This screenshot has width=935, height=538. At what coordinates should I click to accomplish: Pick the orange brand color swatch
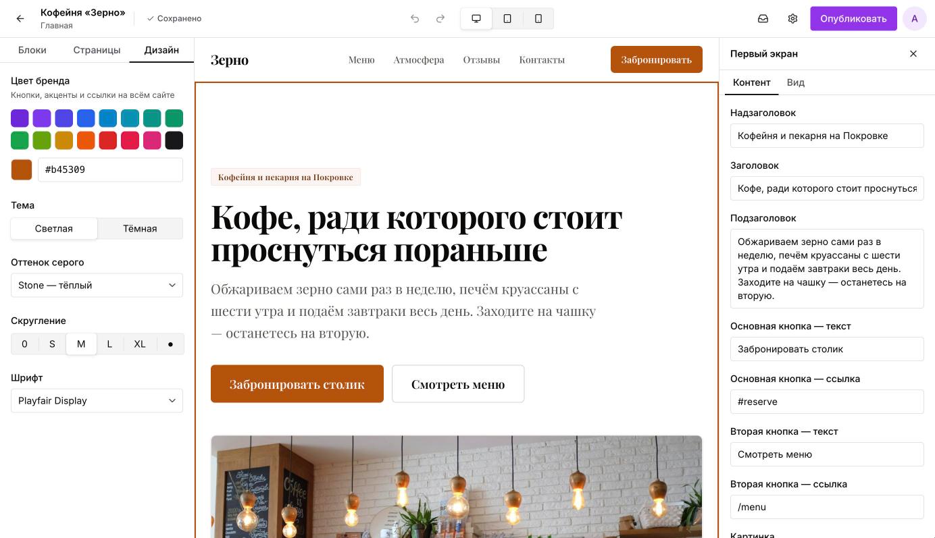[x=86, y=140]
